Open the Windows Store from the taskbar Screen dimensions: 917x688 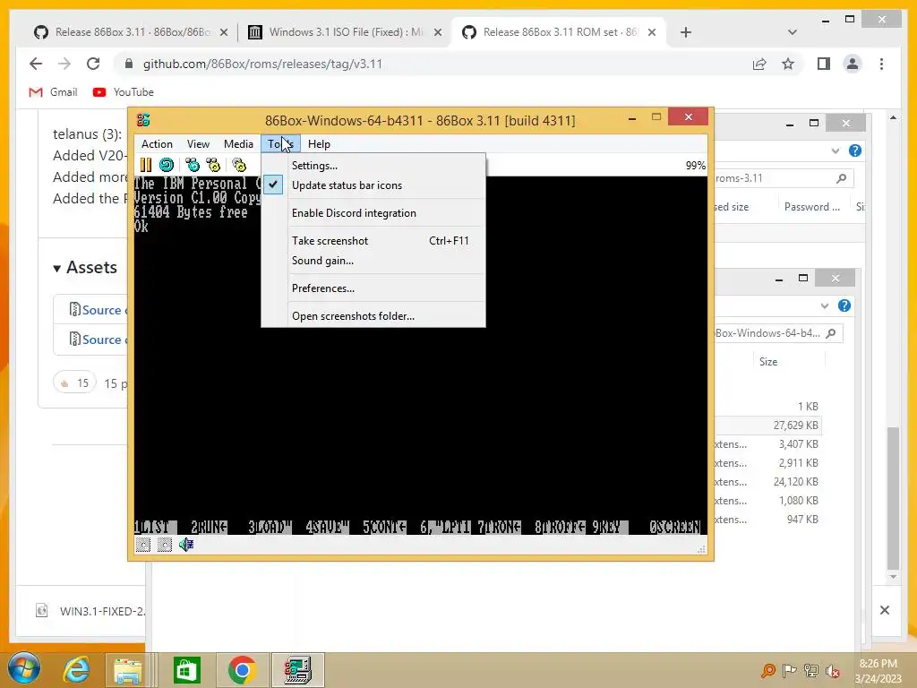pyautogui.click(x=187, y=670)
